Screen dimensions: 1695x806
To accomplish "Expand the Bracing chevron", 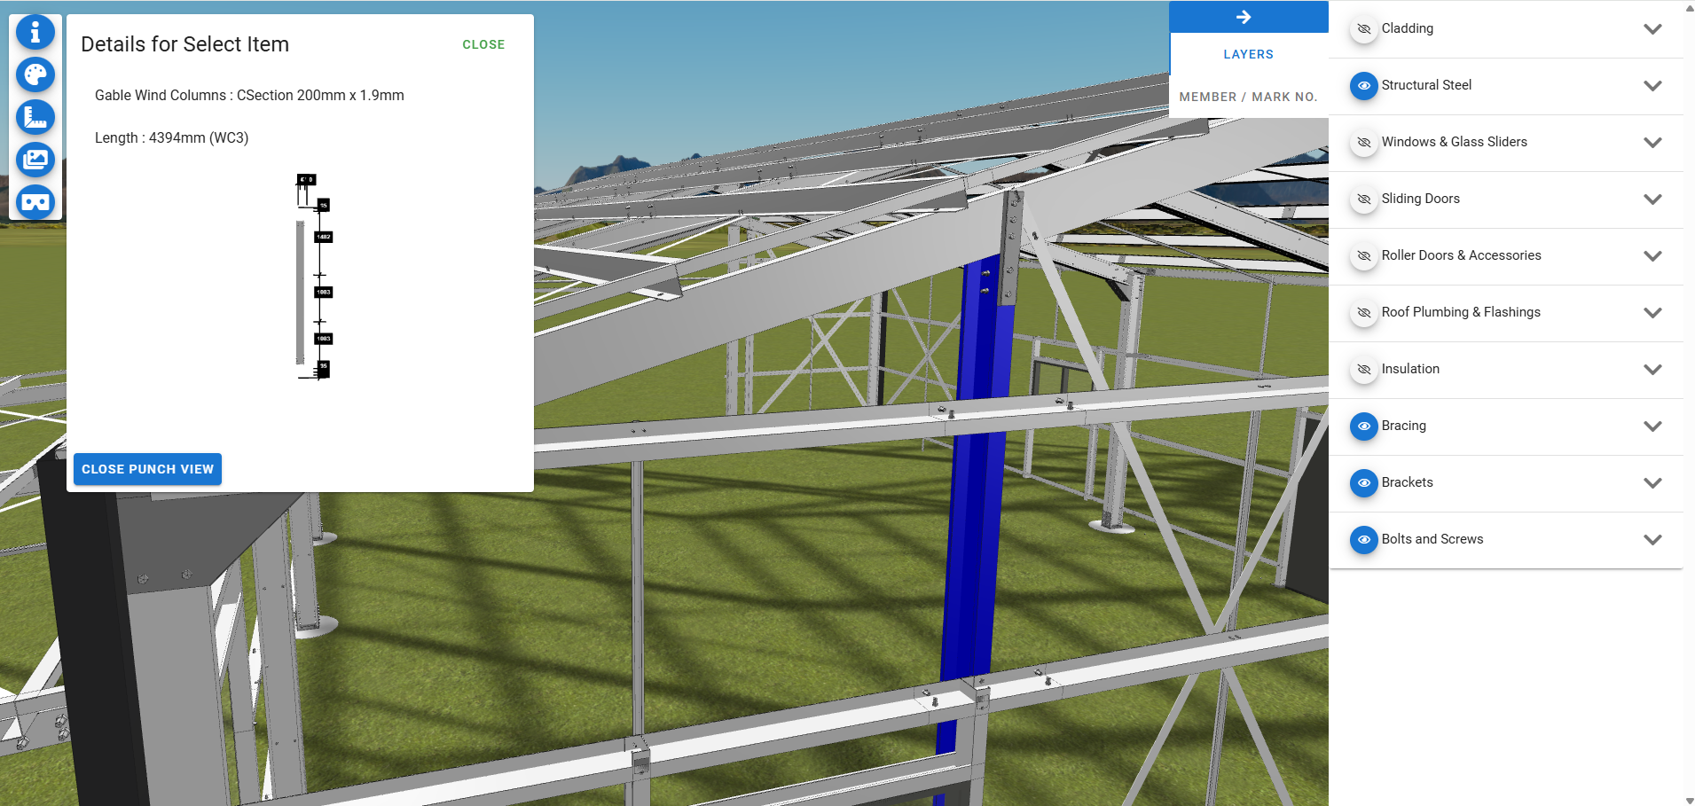I will tap(1652, 426).
